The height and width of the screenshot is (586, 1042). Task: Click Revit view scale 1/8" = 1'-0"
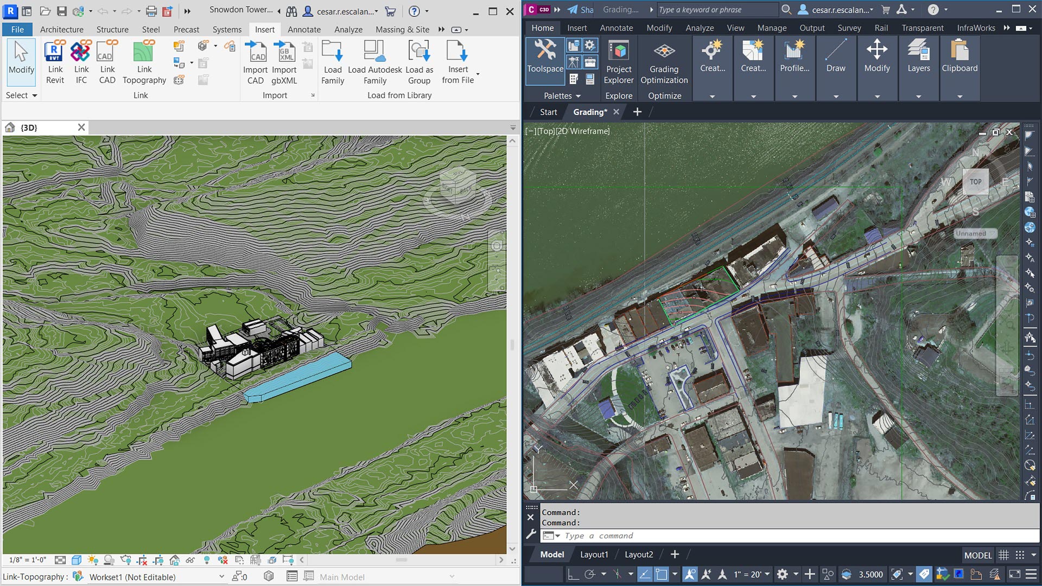coord(27,560)
